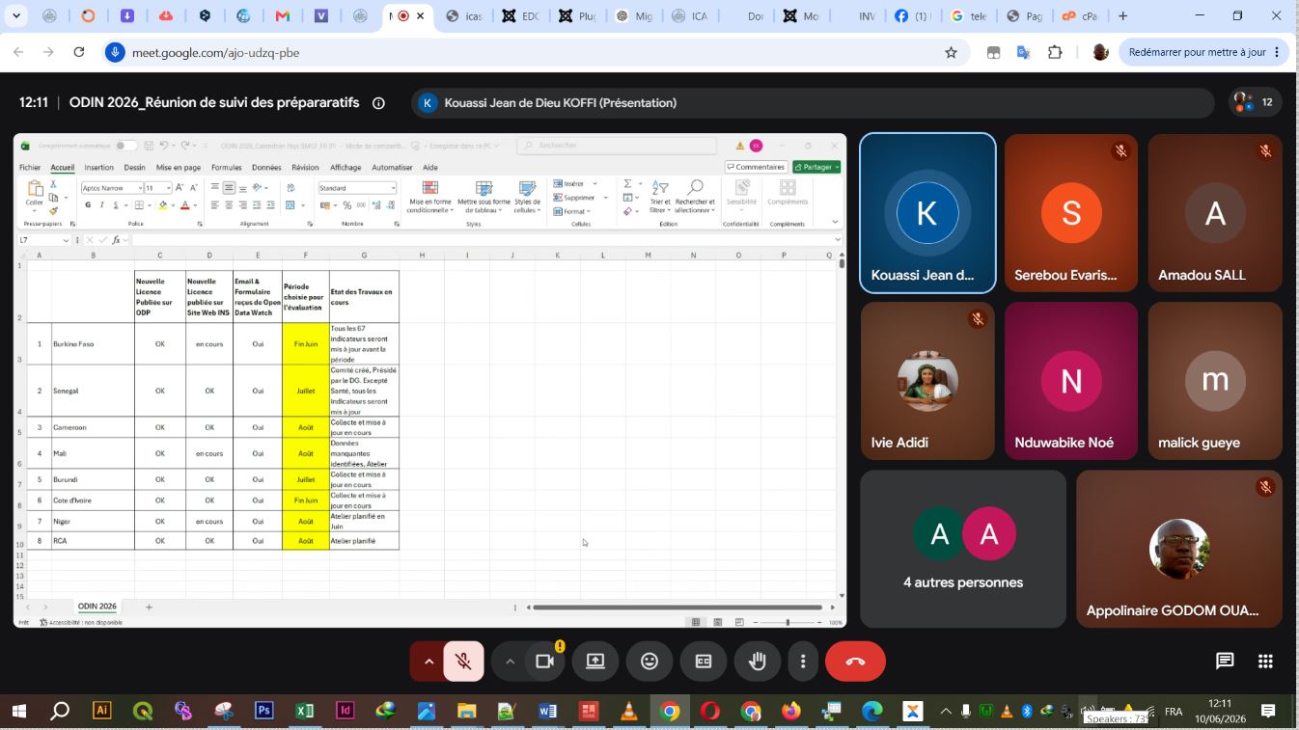
Task: Toggle Enregistrement automatique switch in Excel
Action: click(x=126, y=146)
